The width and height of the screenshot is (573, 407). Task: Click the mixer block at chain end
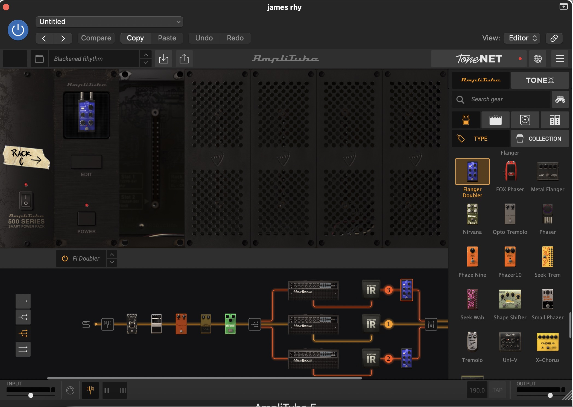[x=431, y=324]
